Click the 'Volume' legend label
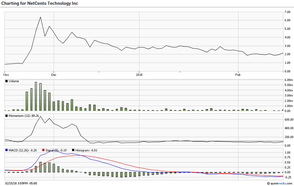The width and height of the screenshot is (294, 186). click(x=14, y=81)
